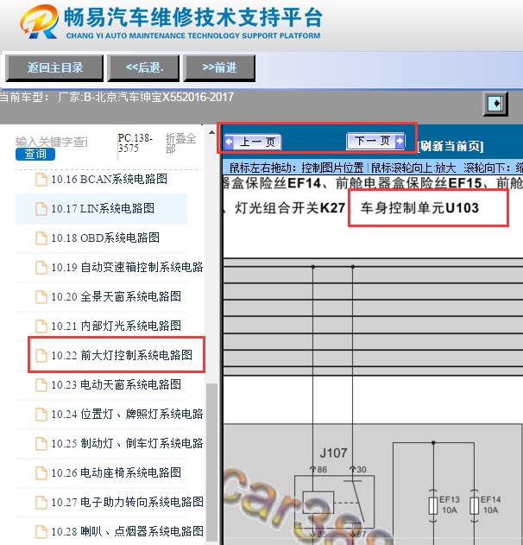The width and height of the screenshot is (523, 545).
Task: Go back with <<后退 button
Action: tap(143, 68)
